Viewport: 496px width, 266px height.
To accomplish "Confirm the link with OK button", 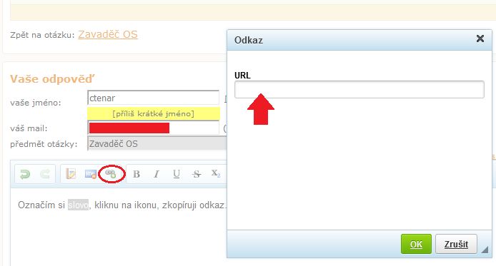I will (416, 244).
